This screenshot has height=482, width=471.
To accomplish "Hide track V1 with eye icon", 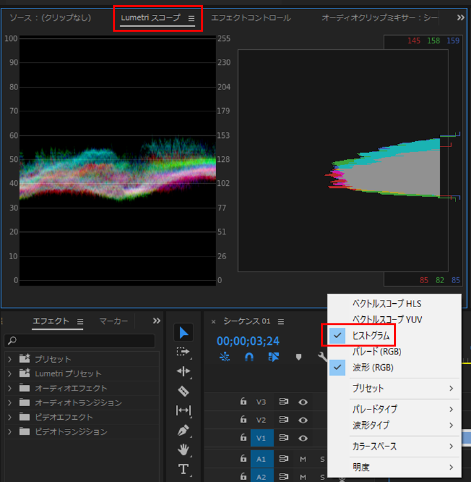I will (303, 438).
